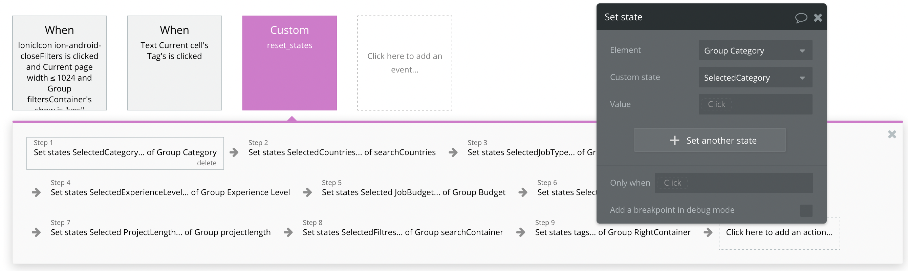Image resolution: width=908 pixels, height=271 pixels.
Task: Open the IonicIcon closeFilters clicked event
Action: (x=59, y=63)
